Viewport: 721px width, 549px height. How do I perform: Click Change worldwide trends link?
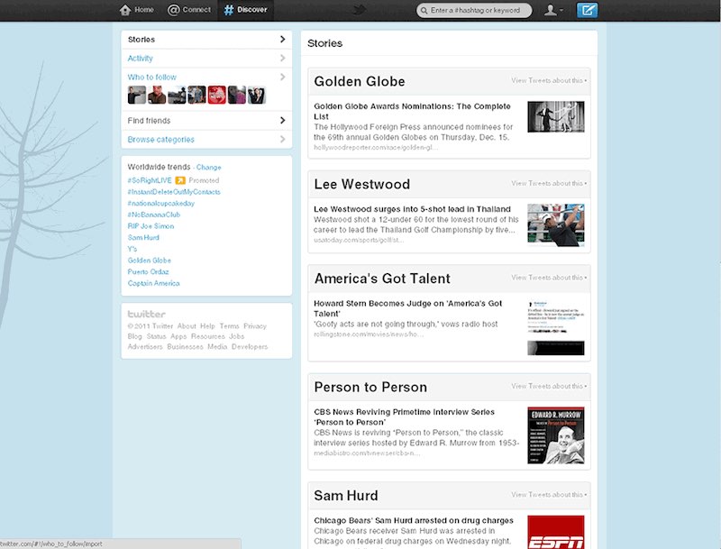[209, 168]
